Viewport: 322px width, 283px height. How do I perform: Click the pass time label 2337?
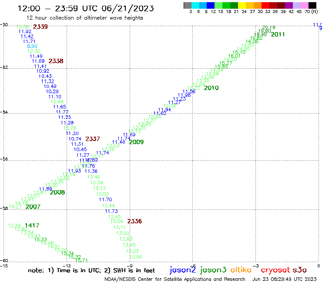point(93,139)
